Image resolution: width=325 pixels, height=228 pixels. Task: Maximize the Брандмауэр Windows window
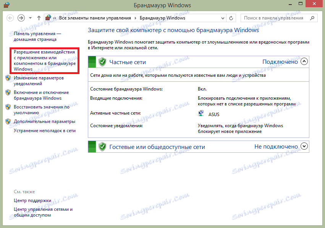301,4
